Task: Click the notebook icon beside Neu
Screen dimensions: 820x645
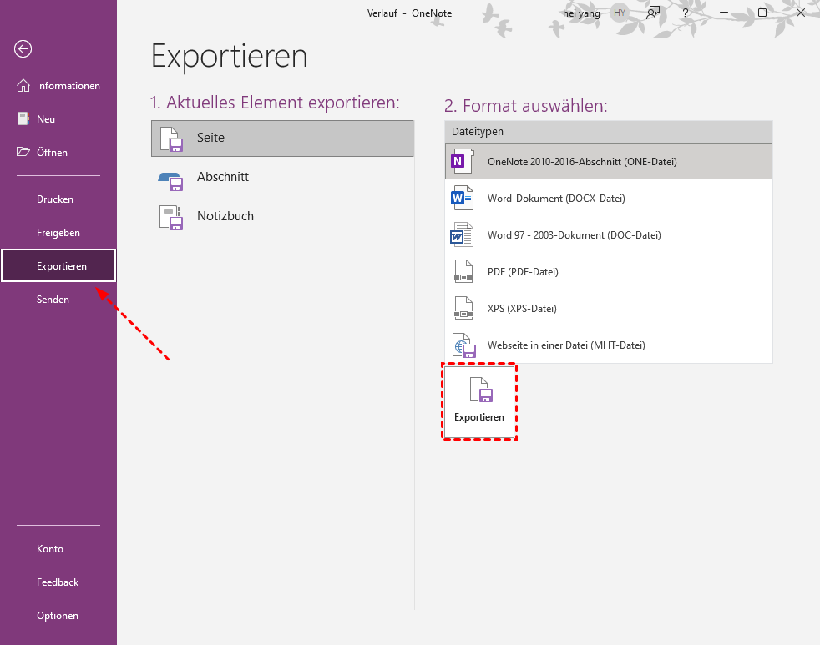Action: [23, 118]
